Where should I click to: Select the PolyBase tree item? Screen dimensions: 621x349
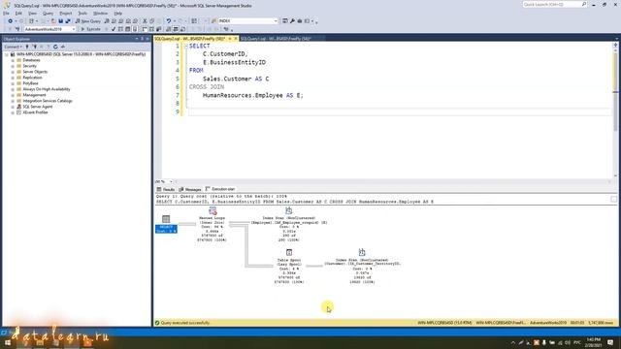tap(30, 83)
